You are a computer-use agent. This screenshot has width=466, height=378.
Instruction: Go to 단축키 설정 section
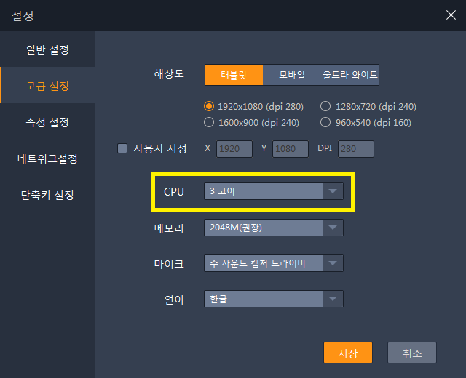47,196
